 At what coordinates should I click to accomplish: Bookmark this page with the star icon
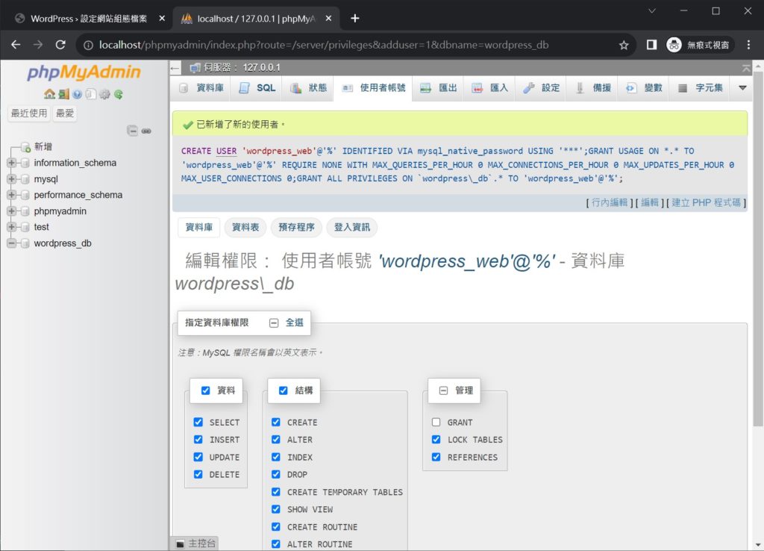[x=624, y=45]
